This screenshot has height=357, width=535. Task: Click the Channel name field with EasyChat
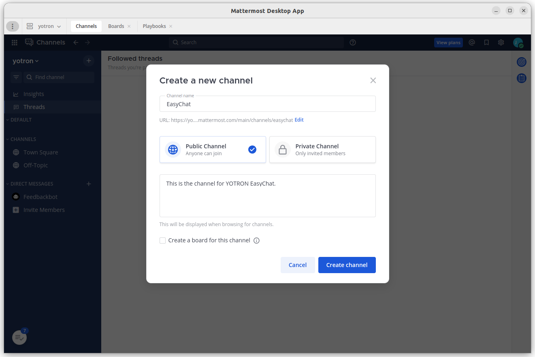click(x=268, y=104)
